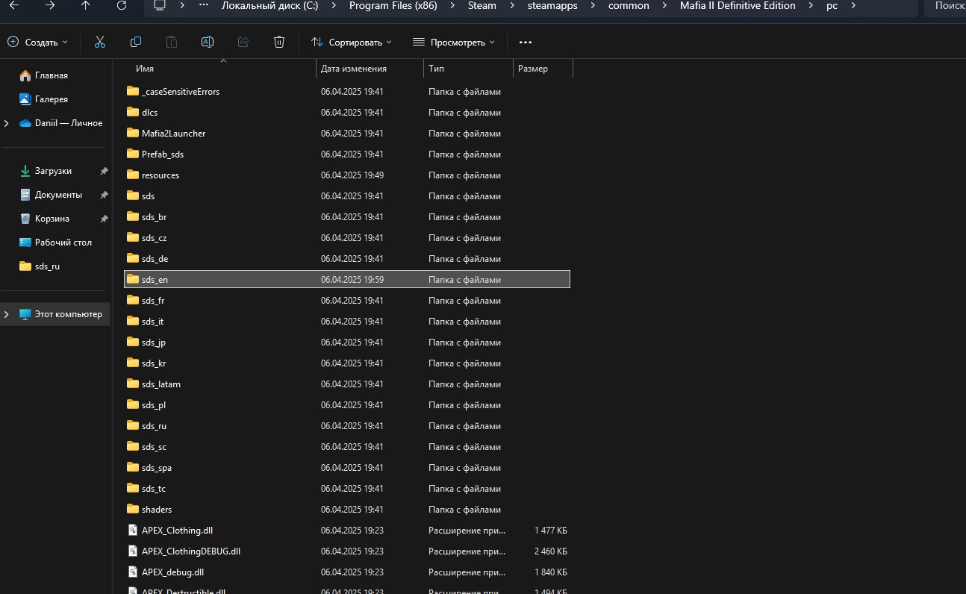Screen dimensions: 966x594
Task: Expand the Этот компьютер tree node
Action: pyautogui.click(x=7, y=314)
